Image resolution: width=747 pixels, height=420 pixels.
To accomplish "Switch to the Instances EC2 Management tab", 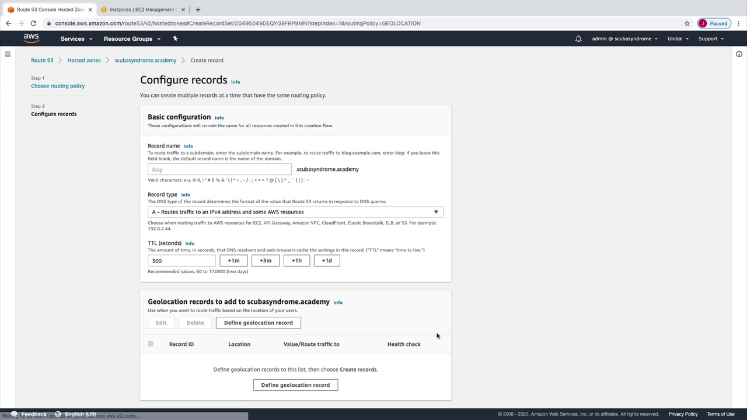I will (x=143, y=9).
